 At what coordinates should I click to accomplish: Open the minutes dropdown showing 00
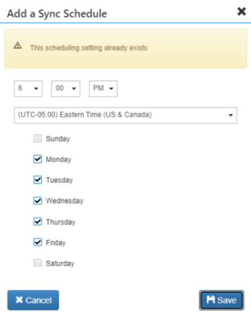65,89
